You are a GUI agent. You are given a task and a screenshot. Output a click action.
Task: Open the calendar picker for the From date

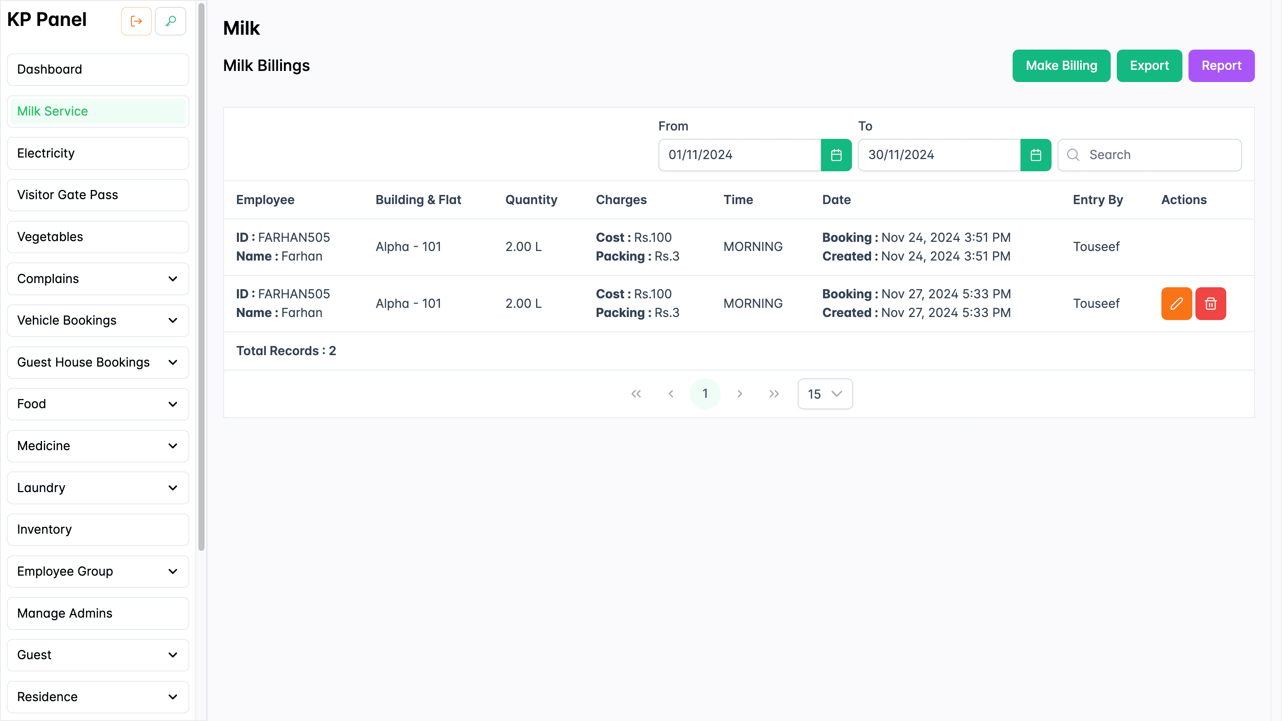point(836,155)
